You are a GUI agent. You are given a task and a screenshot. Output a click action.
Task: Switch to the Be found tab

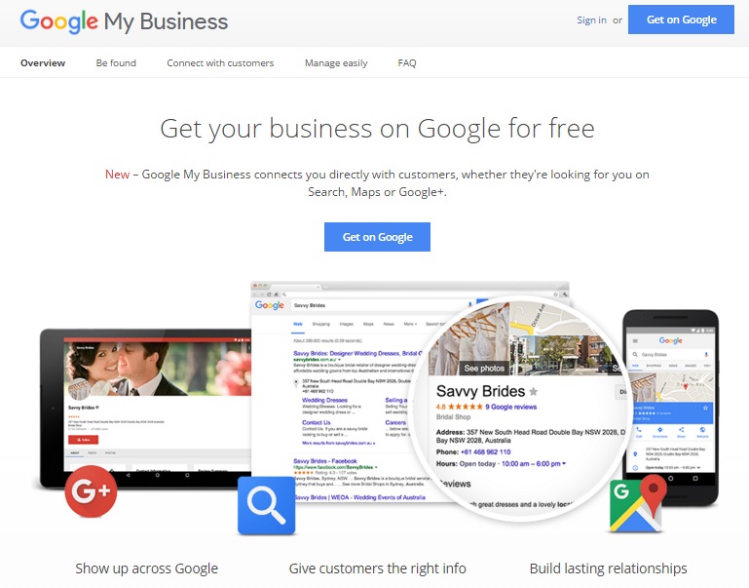point(116,63)
